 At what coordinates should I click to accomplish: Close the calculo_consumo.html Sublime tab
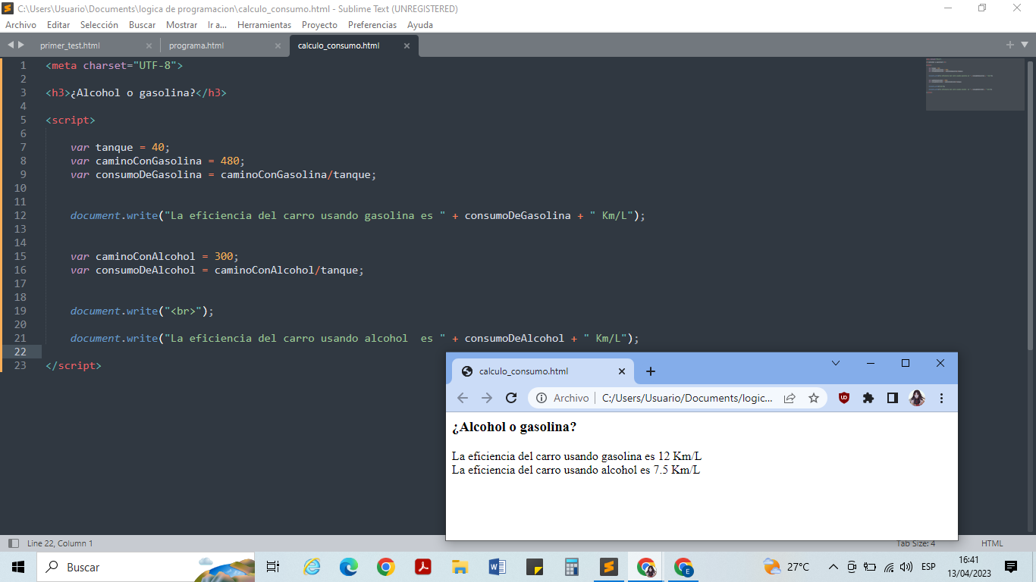tap(407, 45)
